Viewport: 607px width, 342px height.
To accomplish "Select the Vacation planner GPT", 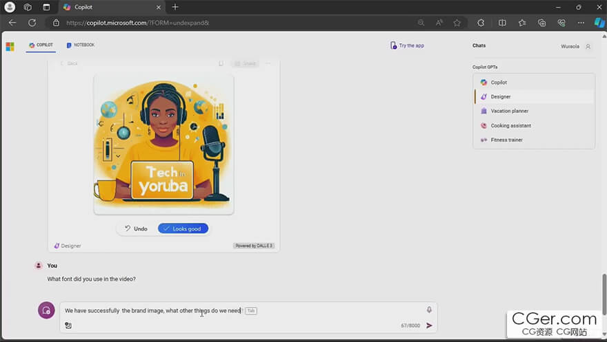I will [534, 111].
